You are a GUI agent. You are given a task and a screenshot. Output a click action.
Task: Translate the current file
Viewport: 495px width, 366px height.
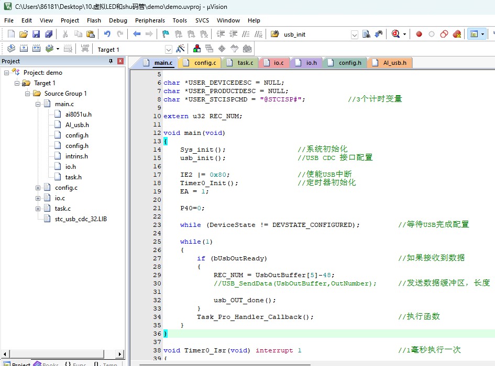tap(11, 49)
